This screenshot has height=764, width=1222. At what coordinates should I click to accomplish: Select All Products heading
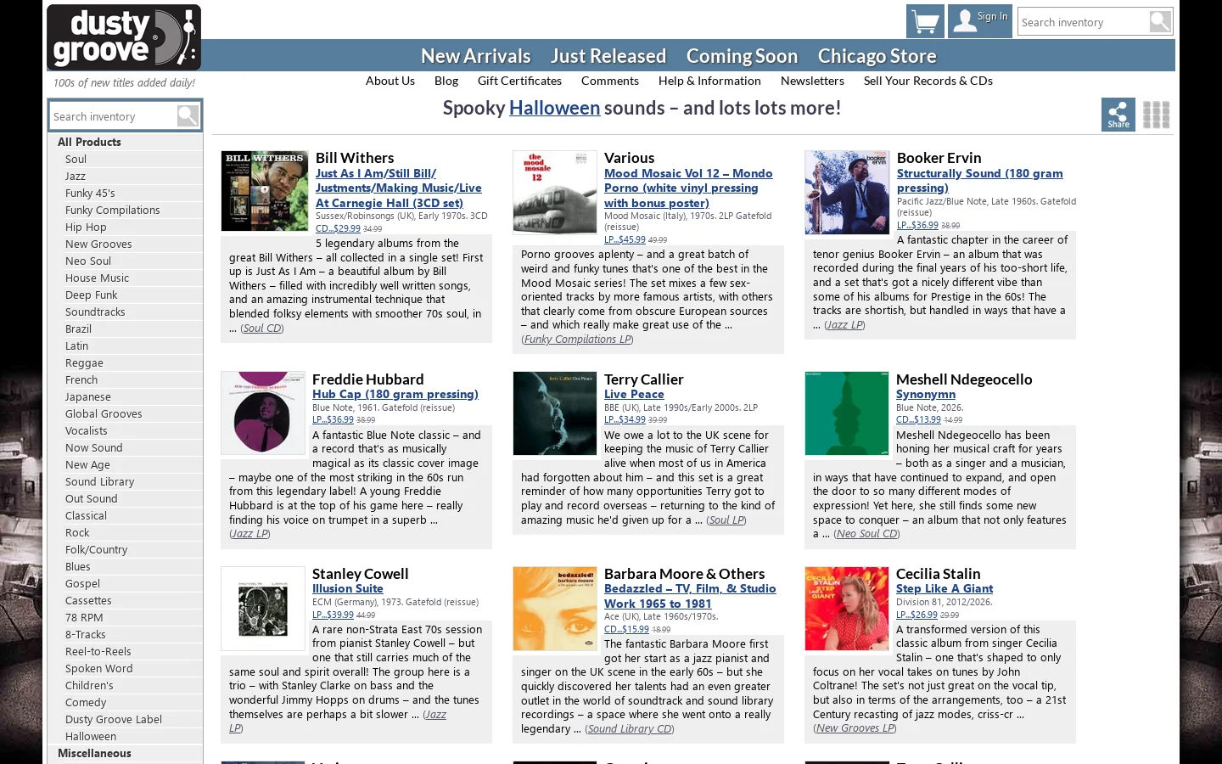click(x=89, y=142)
